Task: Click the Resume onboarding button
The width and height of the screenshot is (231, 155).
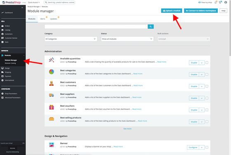Action: 12,148
